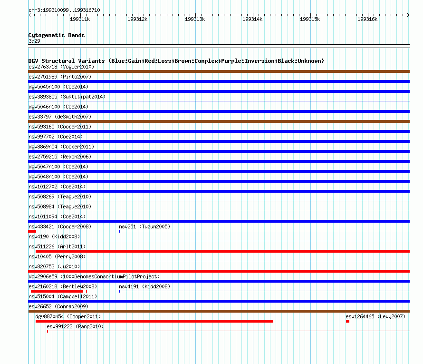423x364 pixels.
Task: Open the esv2751989 (Pinto2007) variant
Action: point(60,77)
